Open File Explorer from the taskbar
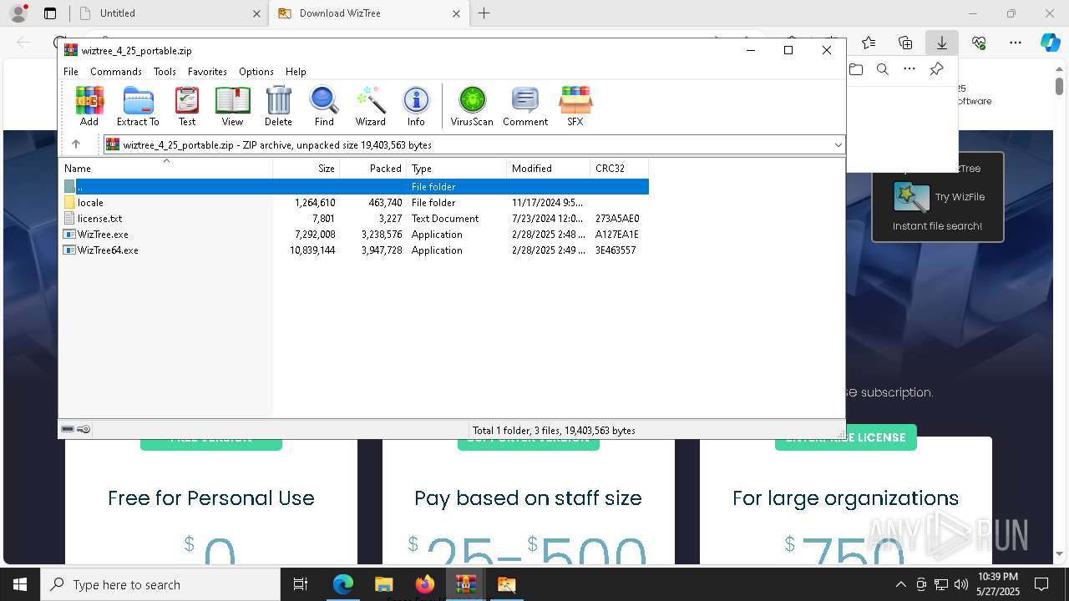The width and height of the screenshot is (1069, 601). point(383,584)
